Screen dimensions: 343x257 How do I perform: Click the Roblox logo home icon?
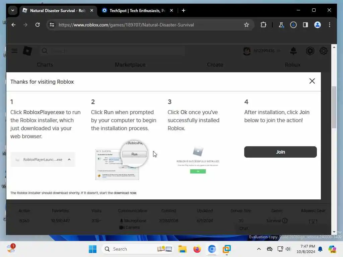click(27, 51)
